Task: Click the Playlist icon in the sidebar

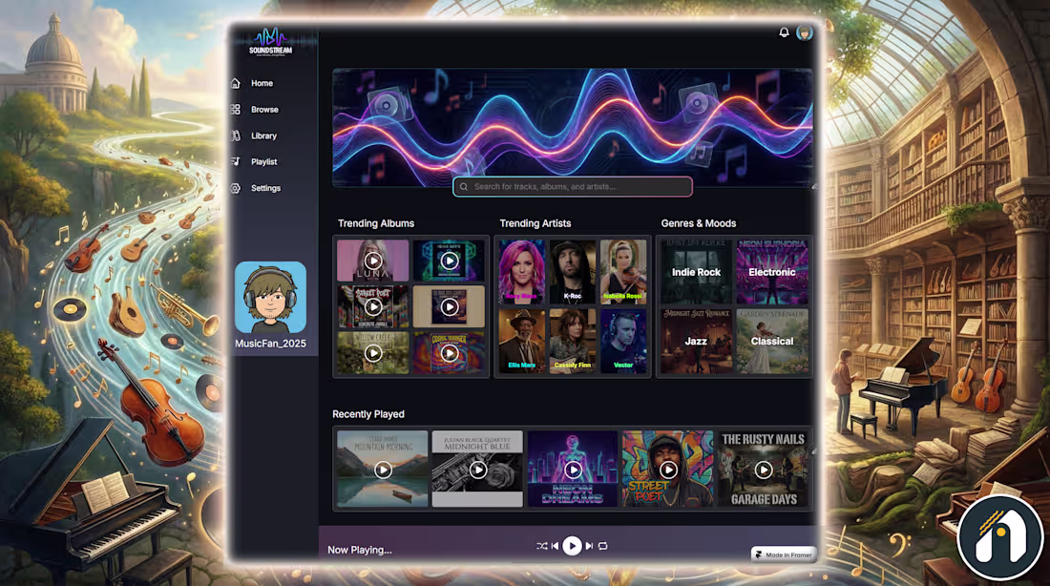Action: pyautogui.click(x=234, y=161)
